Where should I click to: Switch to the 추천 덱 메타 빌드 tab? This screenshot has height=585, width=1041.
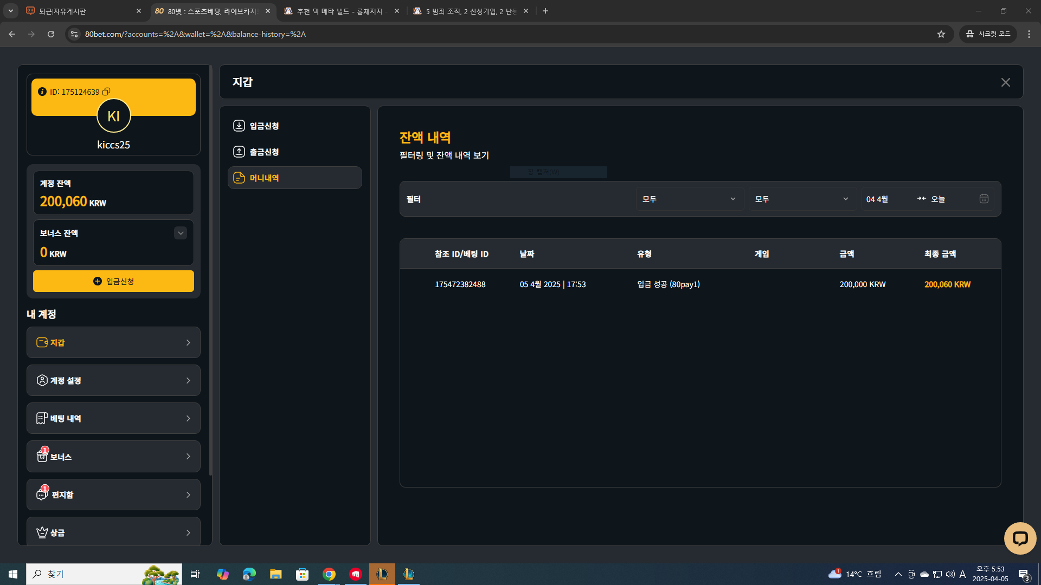click(x=343, y=11)
